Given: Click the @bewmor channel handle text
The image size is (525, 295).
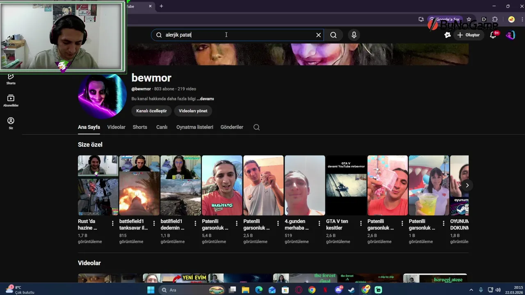Looking at the screenshot, I should 141,89.
